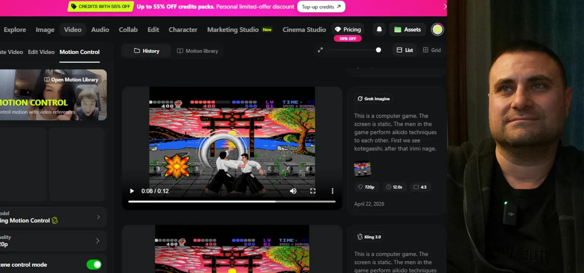
Task: Click the 4:3 aspect ratio chip
Action: point(420,187)
